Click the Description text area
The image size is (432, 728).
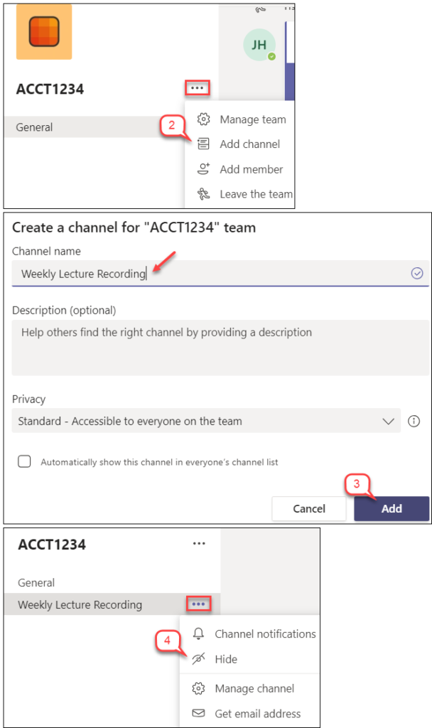220,347
